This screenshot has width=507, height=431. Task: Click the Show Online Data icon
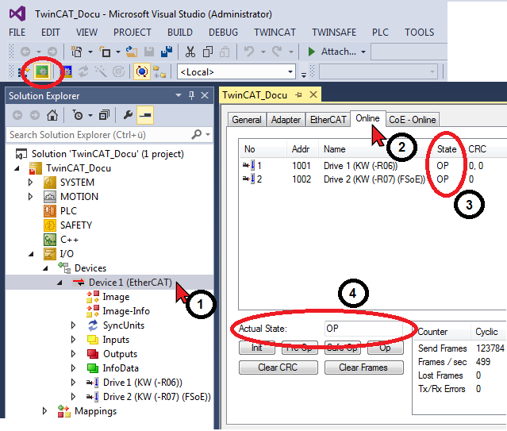point(141,71)
